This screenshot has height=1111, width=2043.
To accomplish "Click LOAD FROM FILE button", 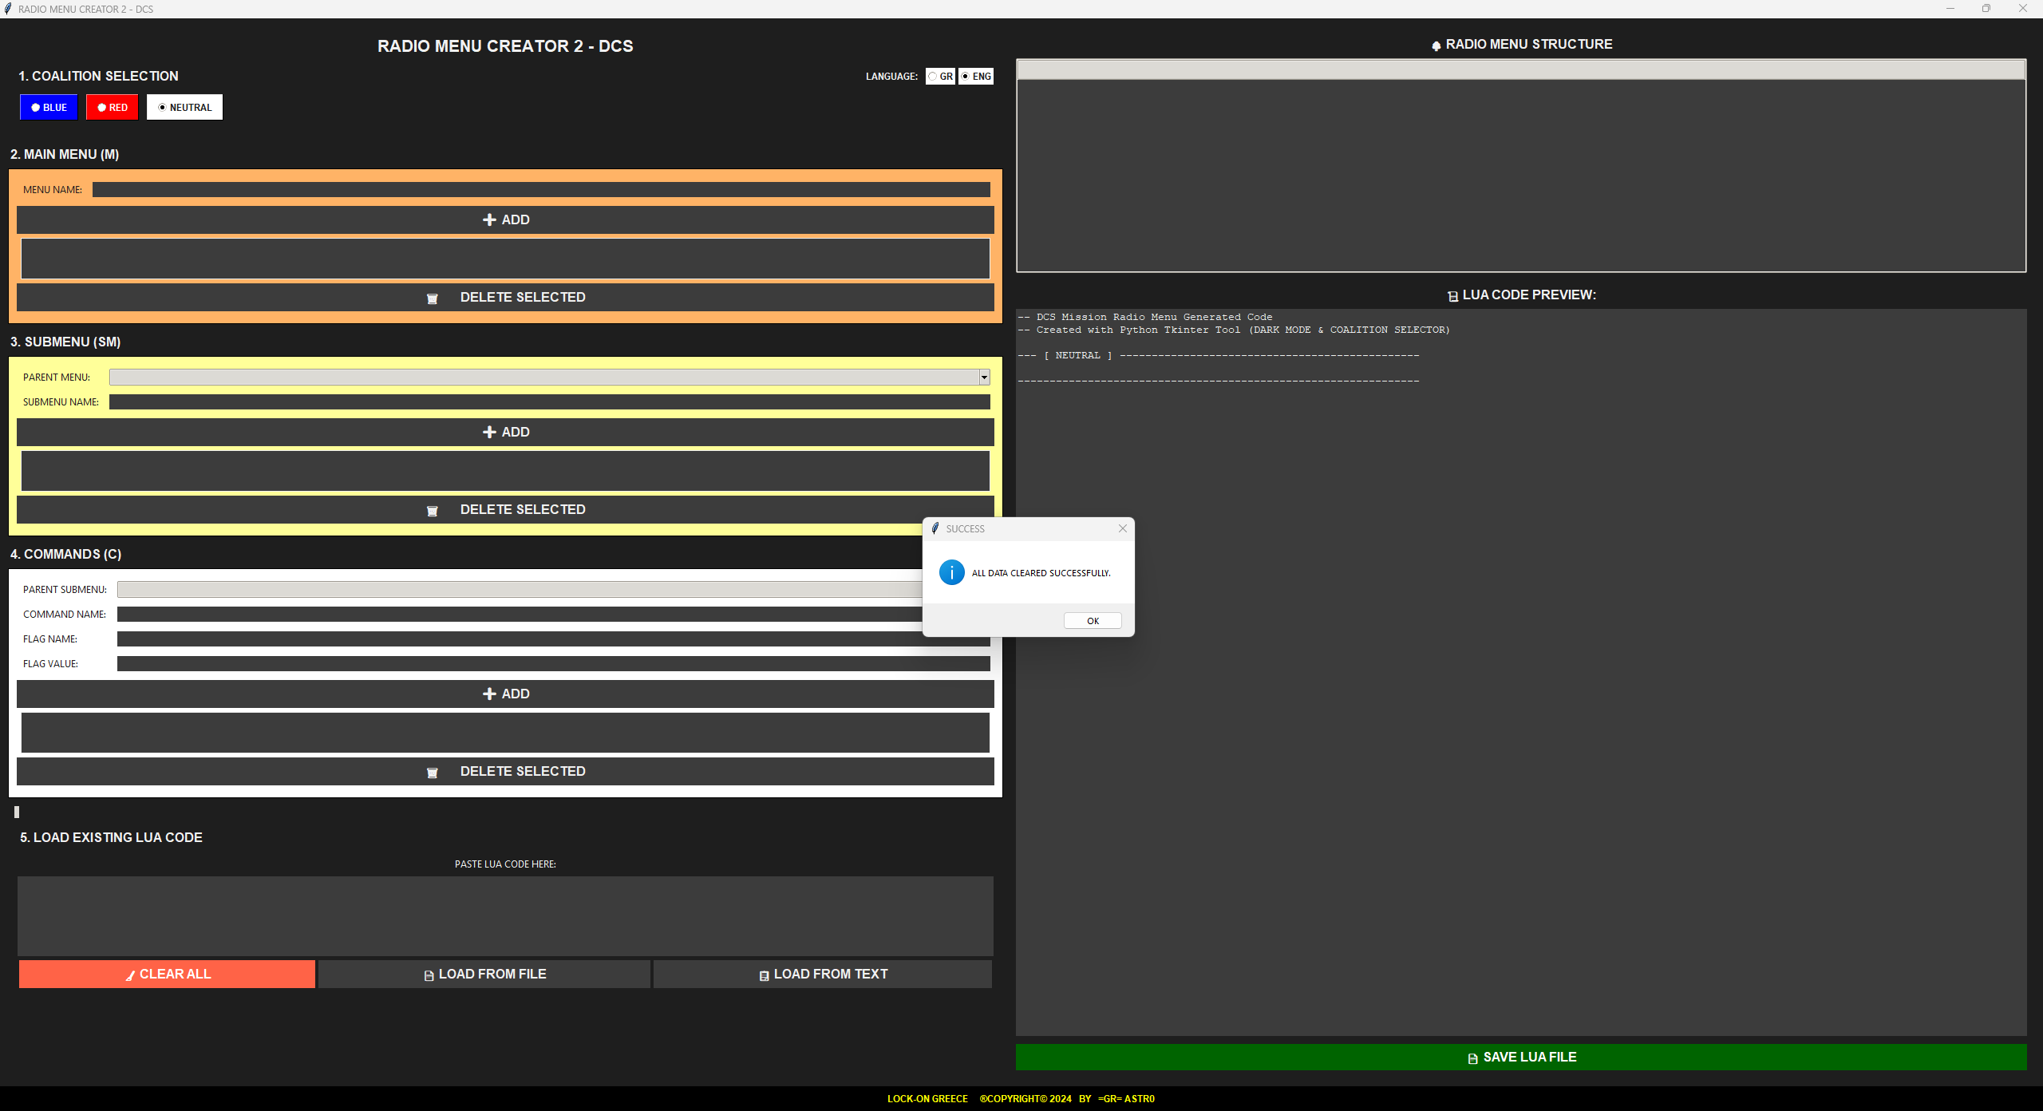I will (x=484, y=974).
